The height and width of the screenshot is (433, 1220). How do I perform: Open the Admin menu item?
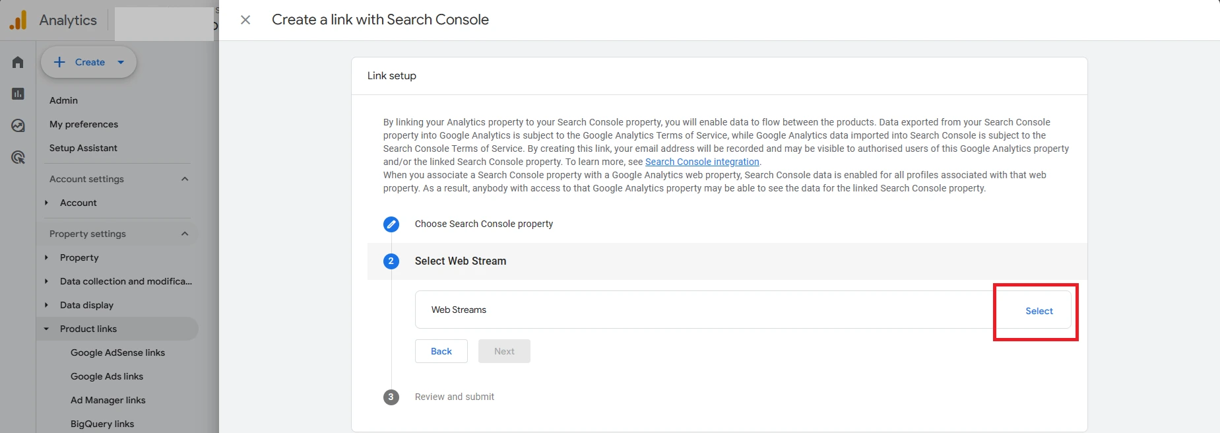coord(63,100)
